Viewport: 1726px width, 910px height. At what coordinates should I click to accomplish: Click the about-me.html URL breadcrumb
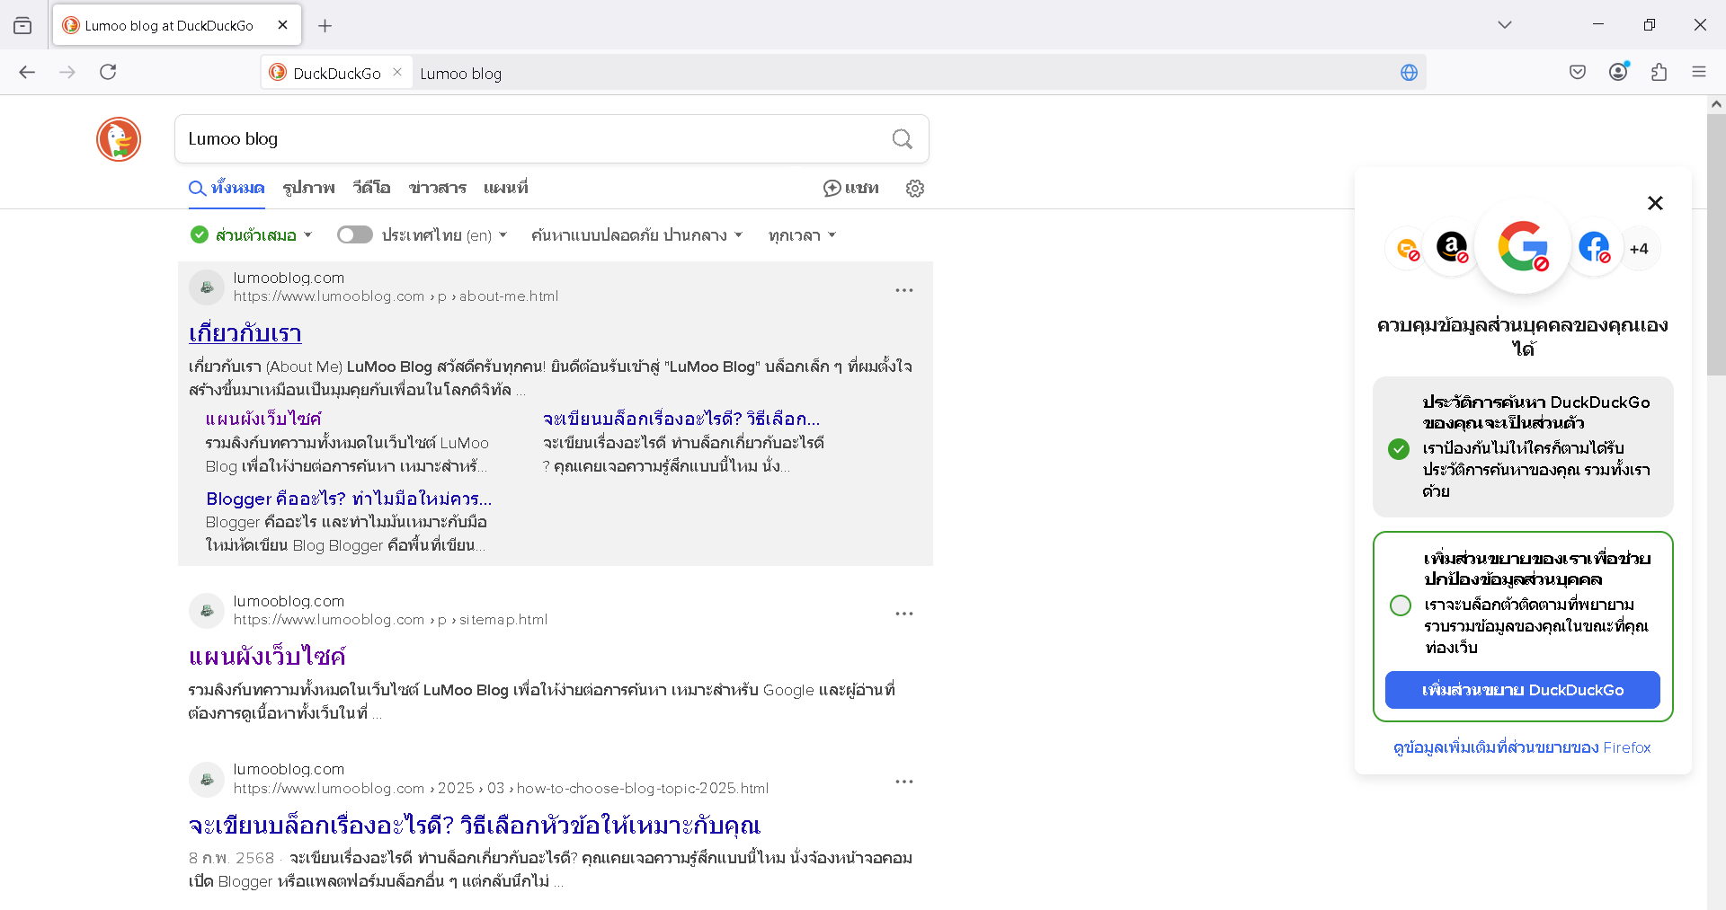pyautogui.click(x=396, y=296)
